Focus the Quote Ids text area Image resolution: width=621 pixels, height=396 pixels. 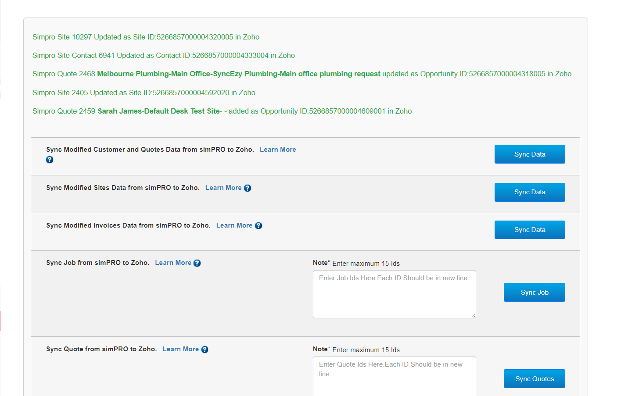[x=395, y=376]
